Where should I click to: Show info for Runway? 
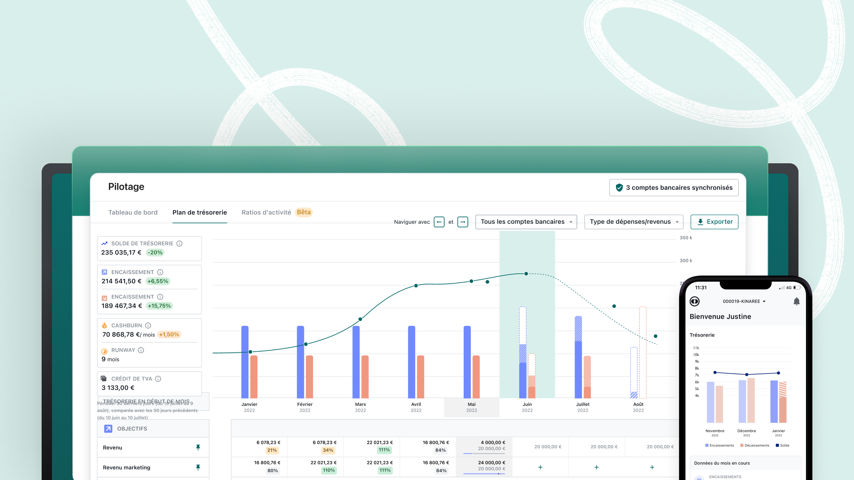coord(141,350)
